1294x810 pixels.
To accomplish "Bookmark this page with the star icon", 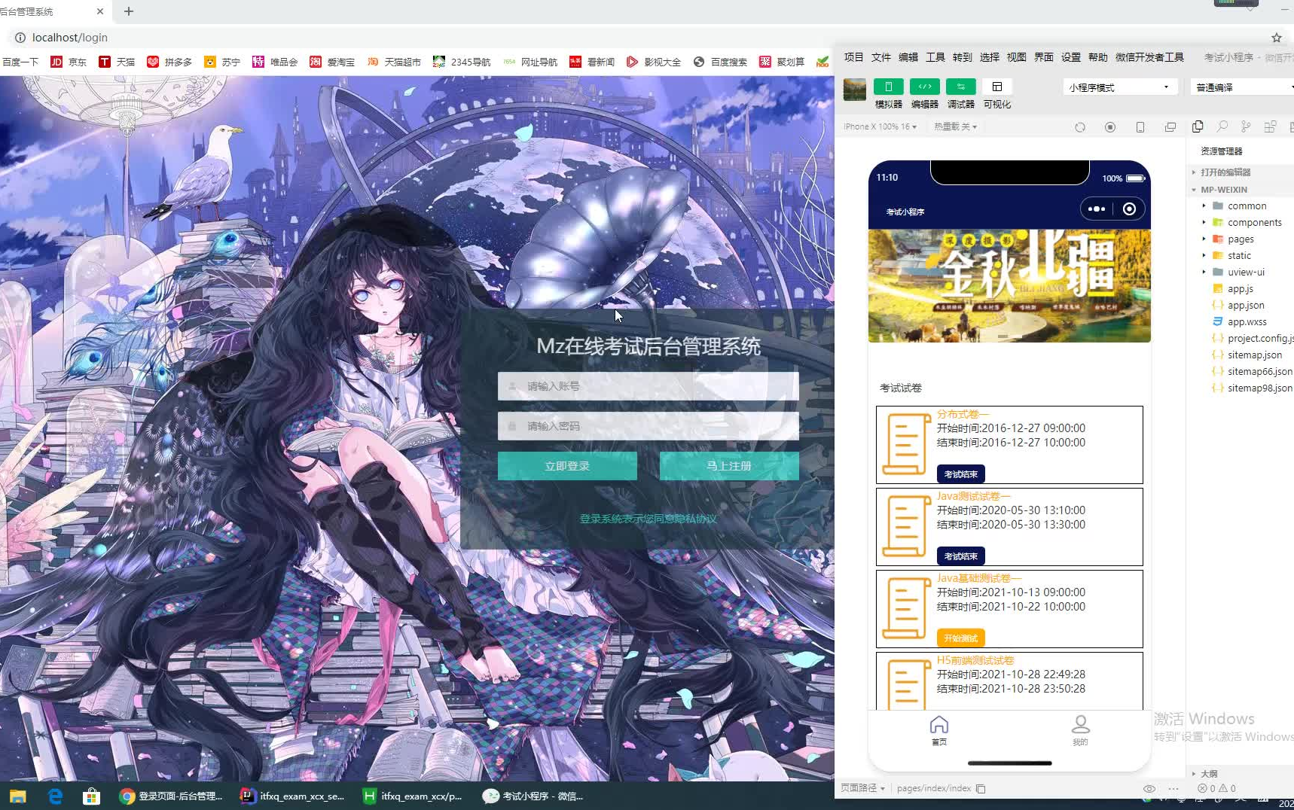I will [1276, 38].
